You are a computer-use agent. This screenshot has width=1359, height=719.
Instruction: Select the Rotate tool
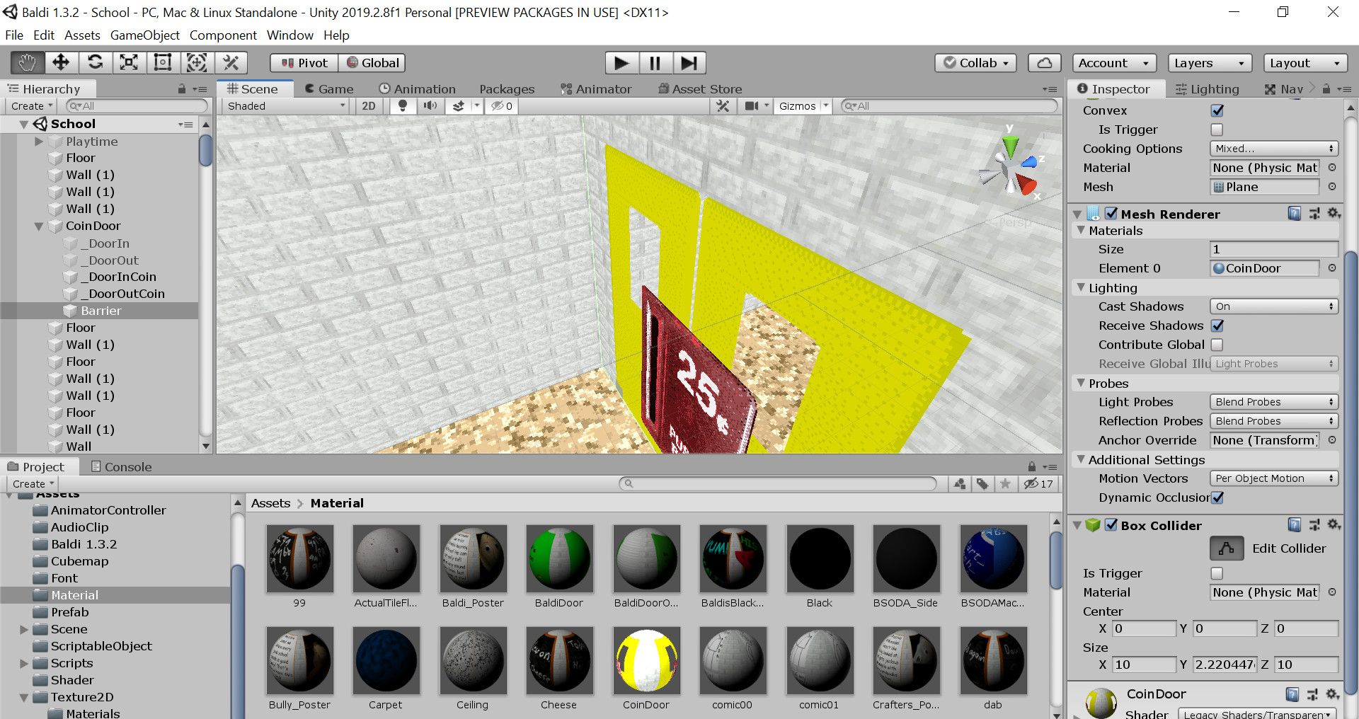96,62
